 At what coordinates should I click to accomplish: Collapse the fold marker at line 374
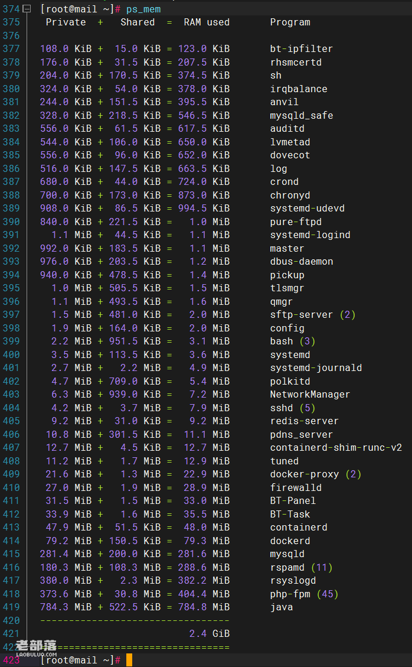point(27,8)
